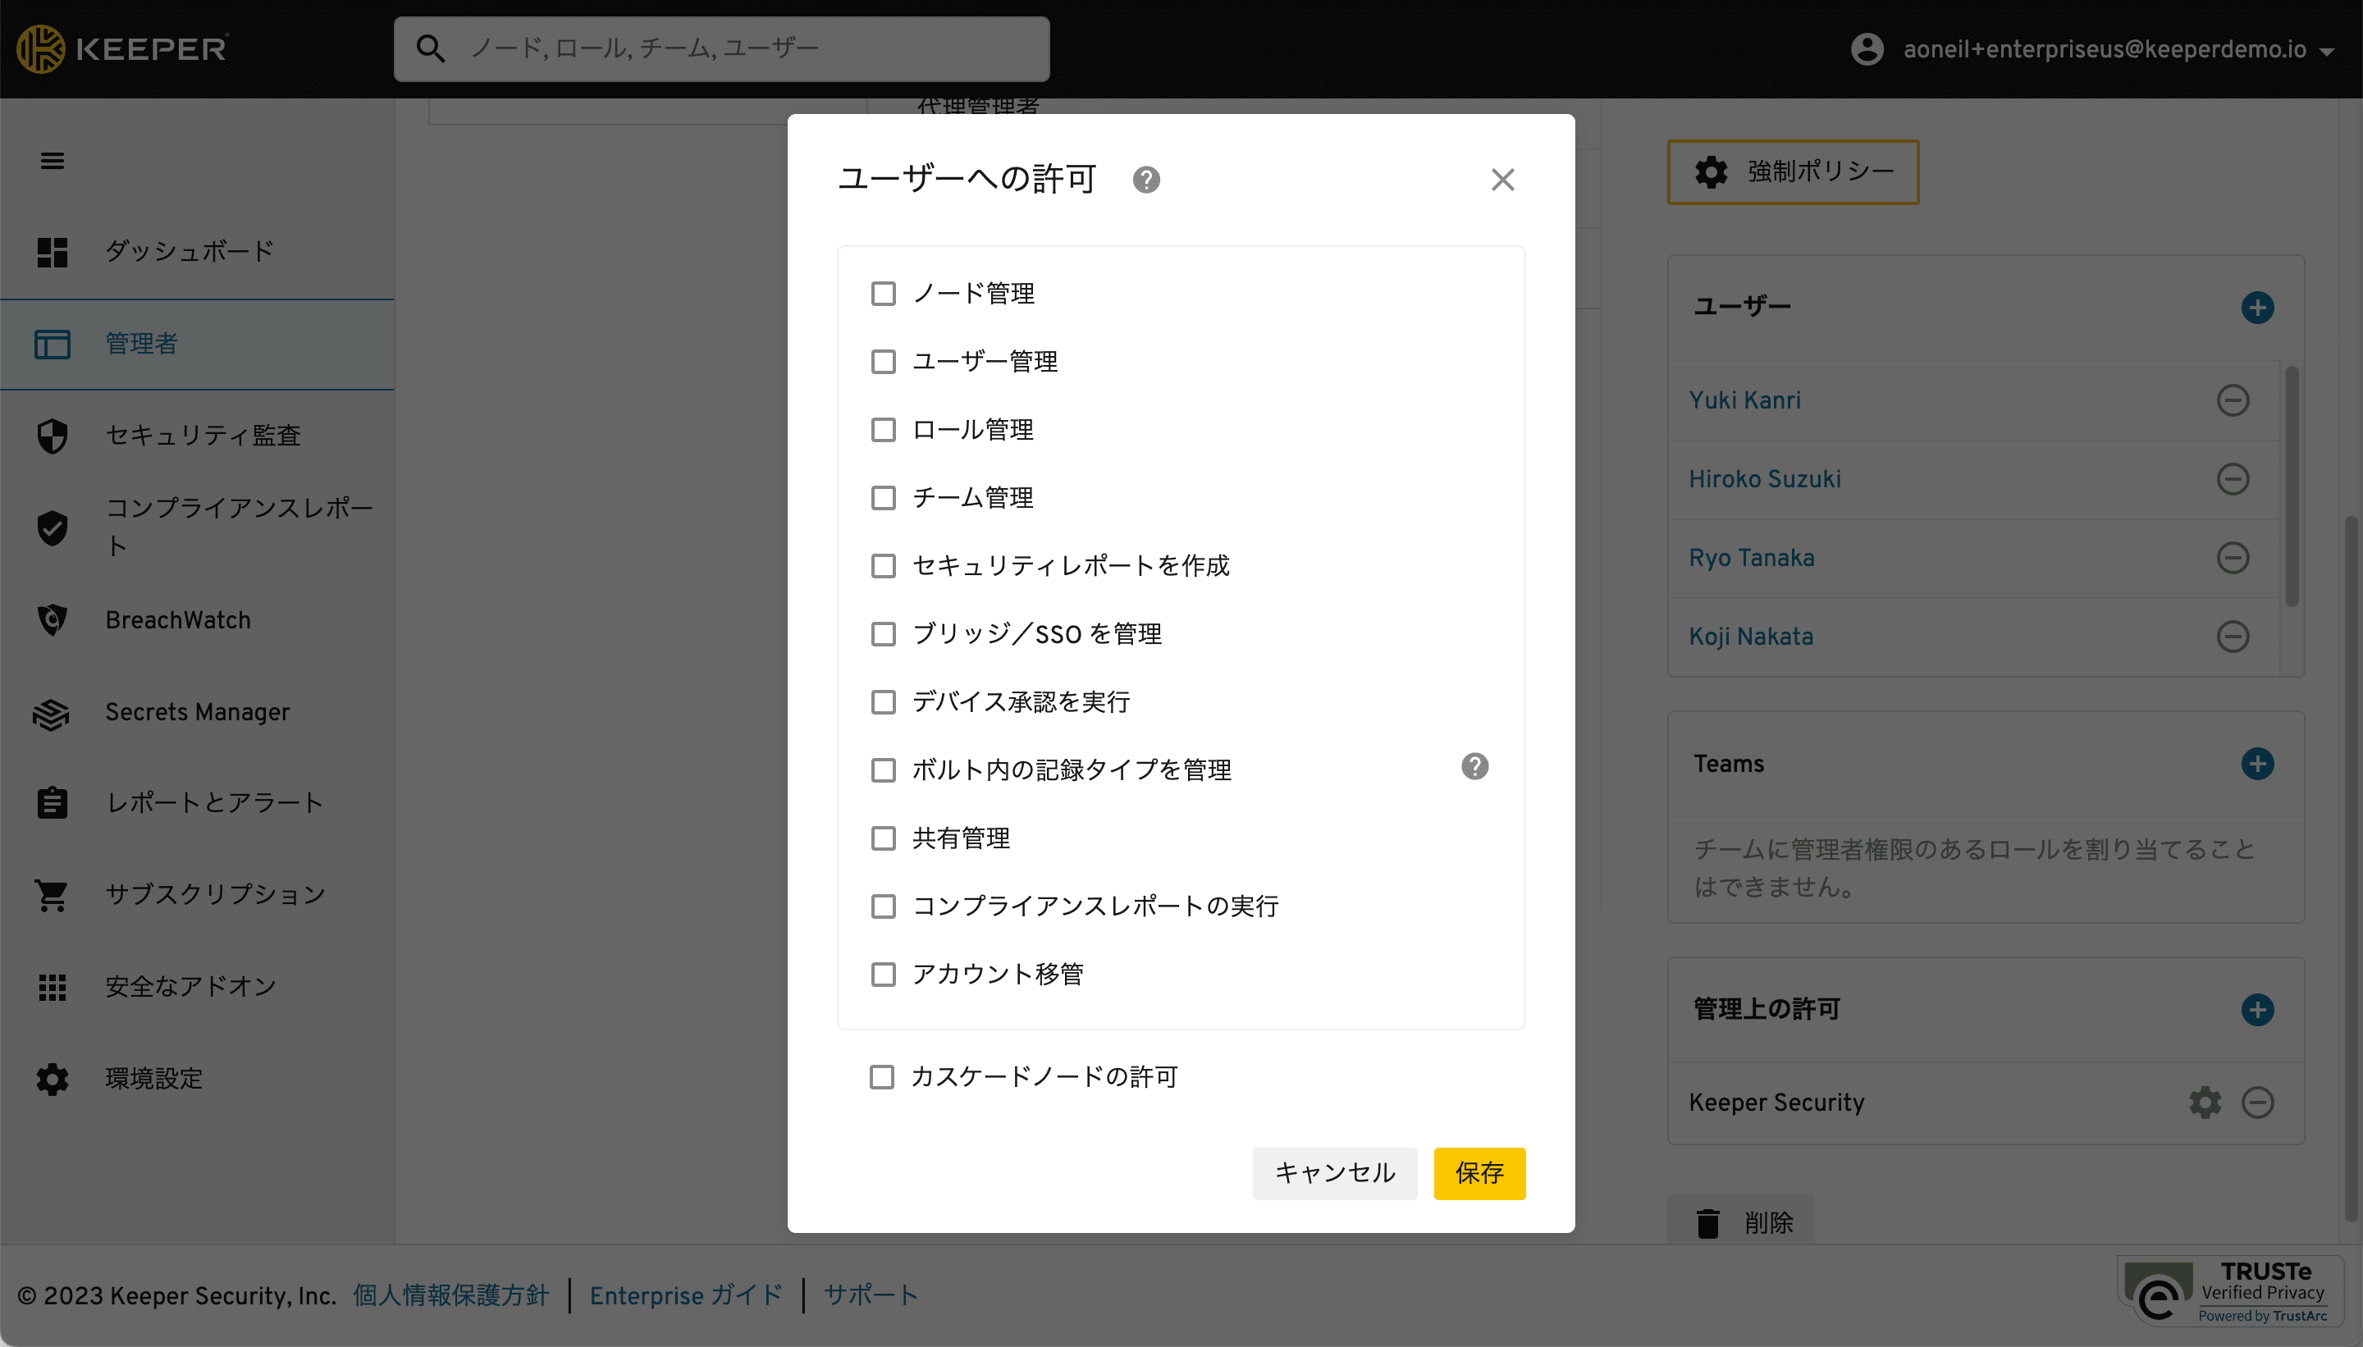Click the plus icon for 管理上の許可
Screen dimensions: 2363x1347
[2256, 1009]
